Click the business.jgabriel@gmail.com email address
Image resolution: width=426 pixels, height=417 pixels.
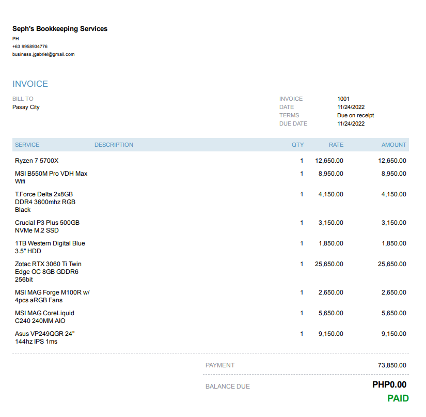[43, 54]
